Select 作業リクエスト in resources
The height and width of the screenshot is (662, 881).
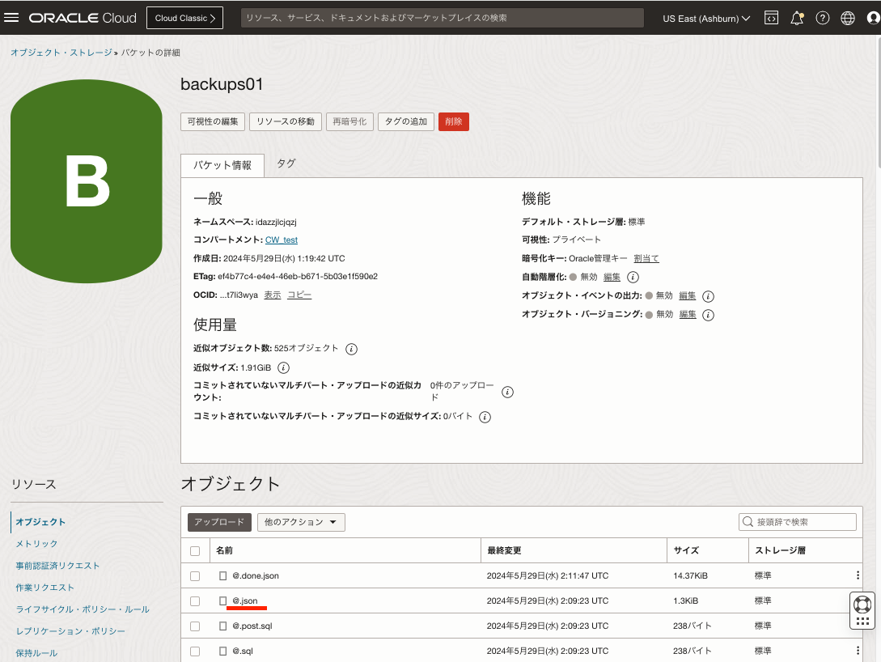click(x=45, y=588)
